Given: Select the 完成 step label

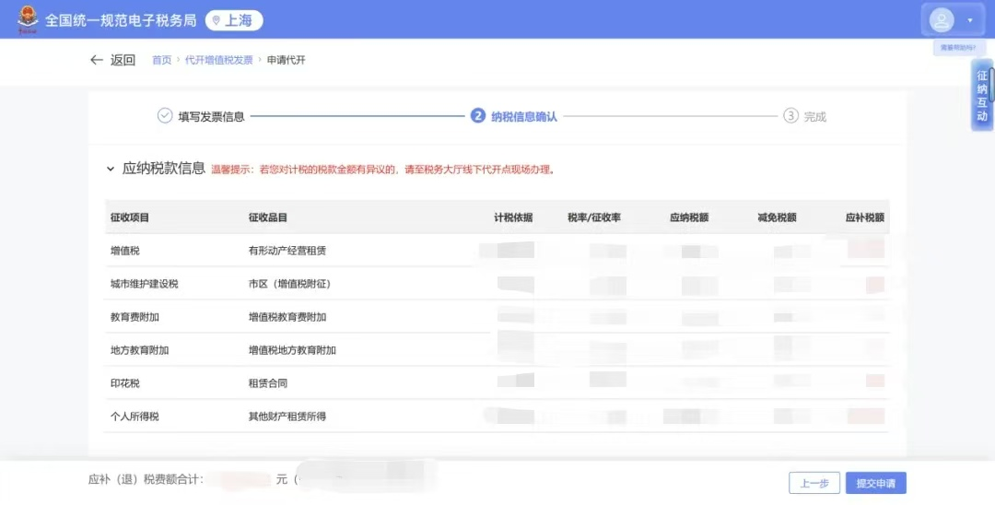Looking at the screenshot, I should pyautogui.click(x=814, y=117).
